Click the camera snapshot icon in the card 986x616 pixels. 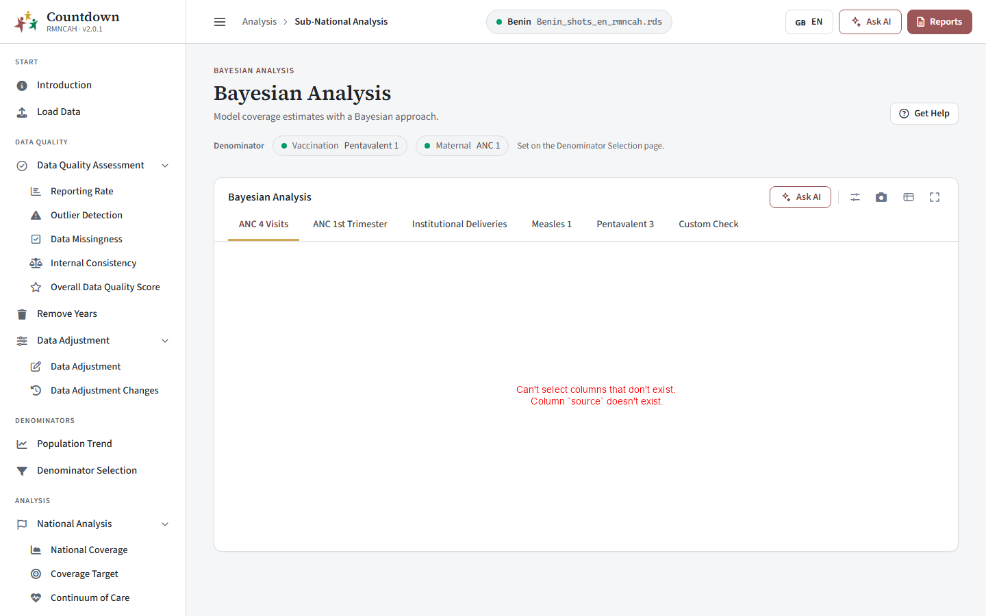[881, 197]
